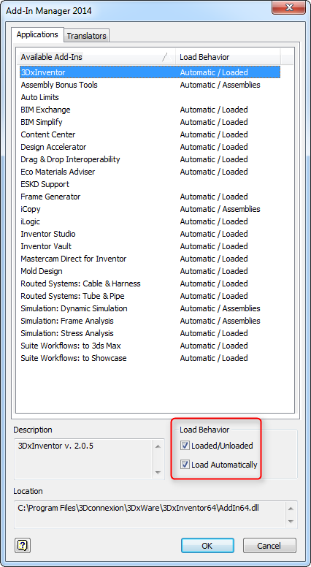The image size is (311, 567).
Task: Switch to the Translators tab
Action: [87, 36]
